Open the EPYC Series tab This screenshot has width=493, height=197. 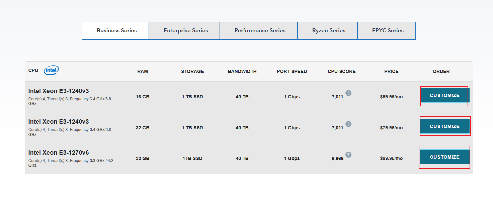(387, 31)
